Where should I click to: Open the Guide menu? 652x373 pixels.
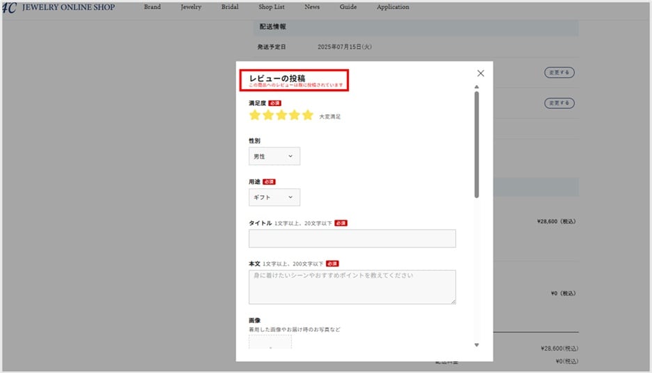coord(348,7)
